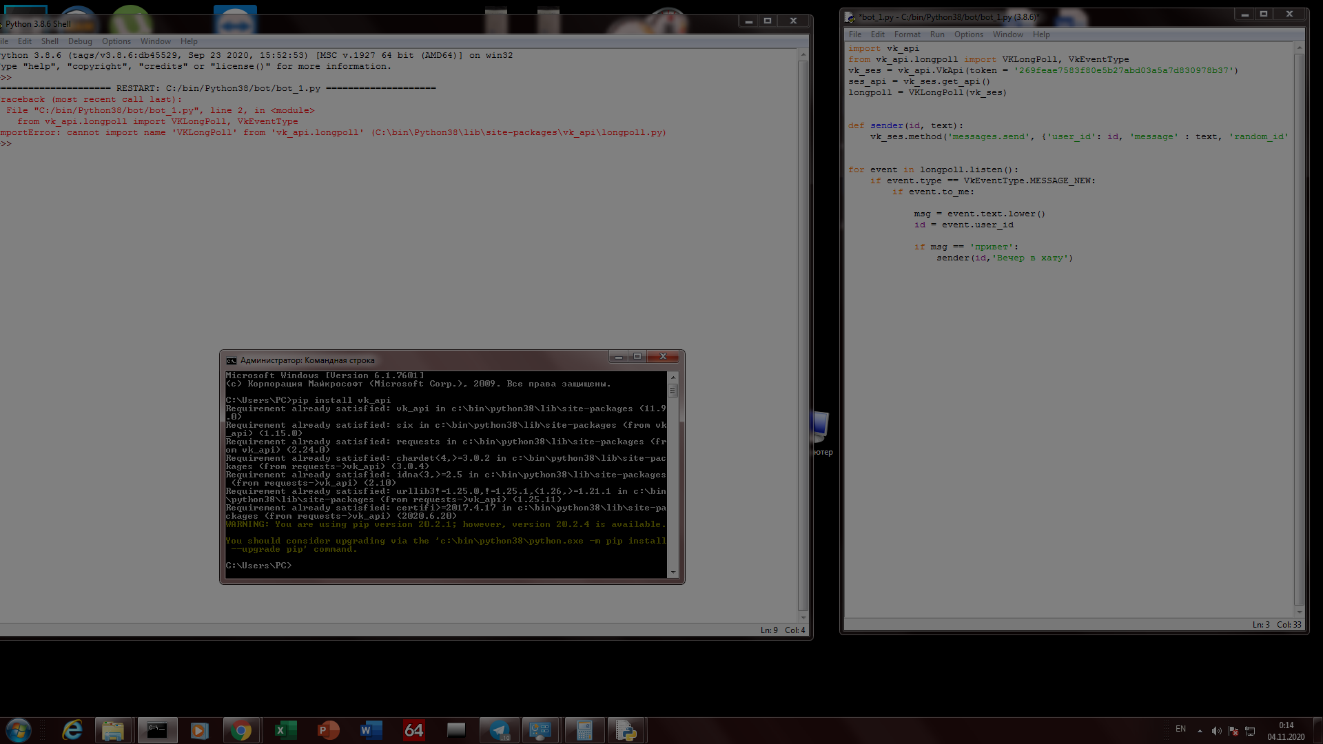The width and height of the screenshot is (1323, 744).
Task: Open Options menu in bot_1.py editor
Action: [x=969, y=34]
